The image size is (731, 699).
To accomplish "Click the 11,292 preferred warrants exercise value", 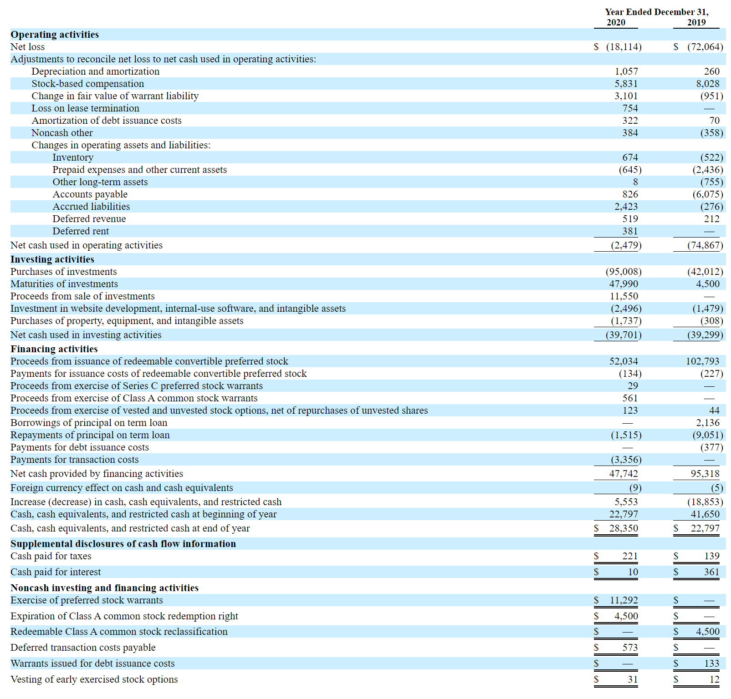I will [x=624, y=600].
